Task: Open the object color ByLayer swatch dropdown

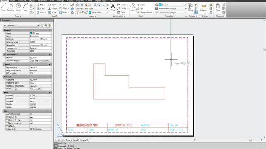Action: [172, 5]
